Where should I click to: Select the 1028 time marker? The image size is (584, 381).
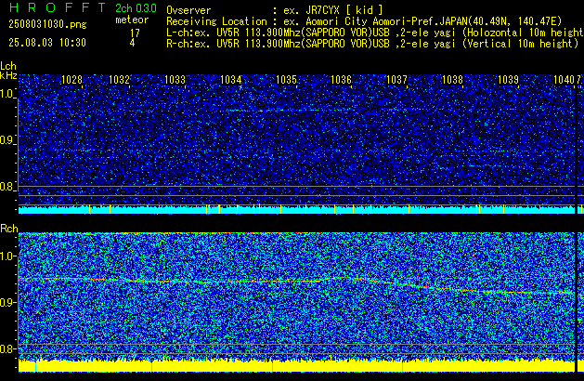point(71,79)
